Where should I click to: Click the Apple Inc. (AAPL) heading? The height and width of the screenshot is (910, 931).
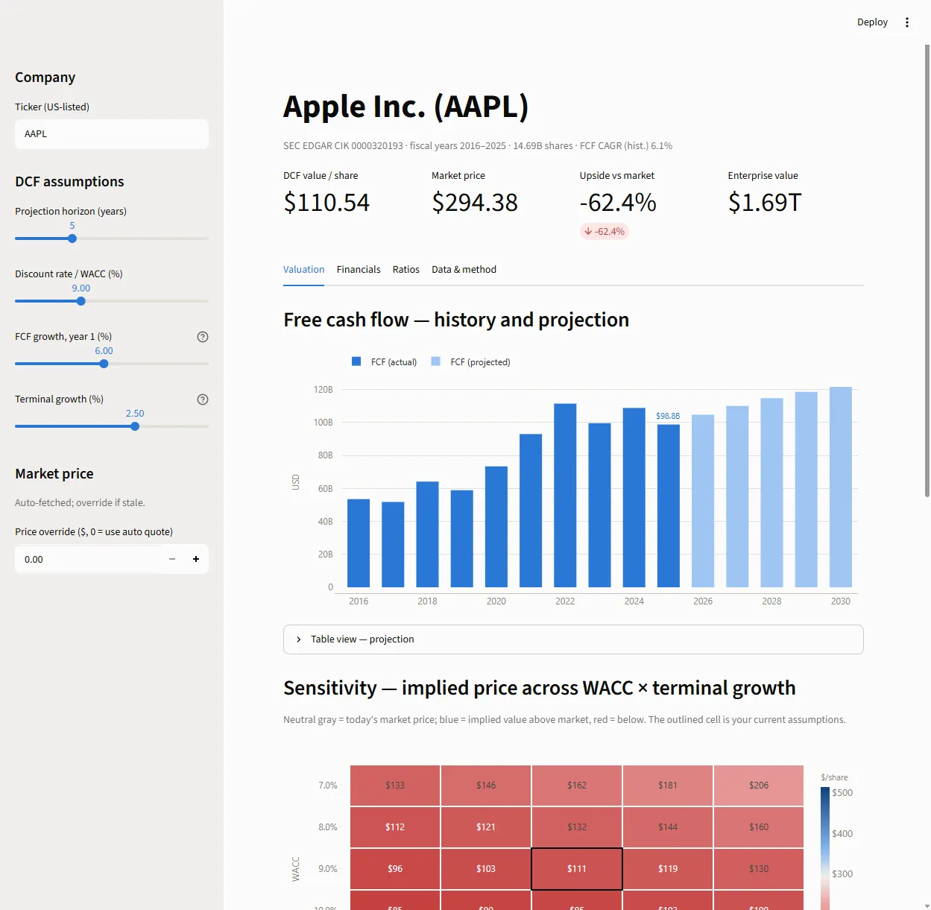point(406,107)
